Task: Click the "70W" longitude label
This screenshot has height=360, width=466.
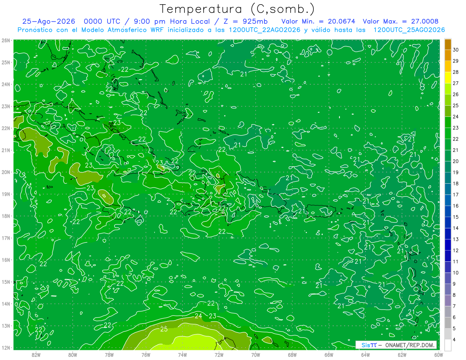Action: click(256, 355)
